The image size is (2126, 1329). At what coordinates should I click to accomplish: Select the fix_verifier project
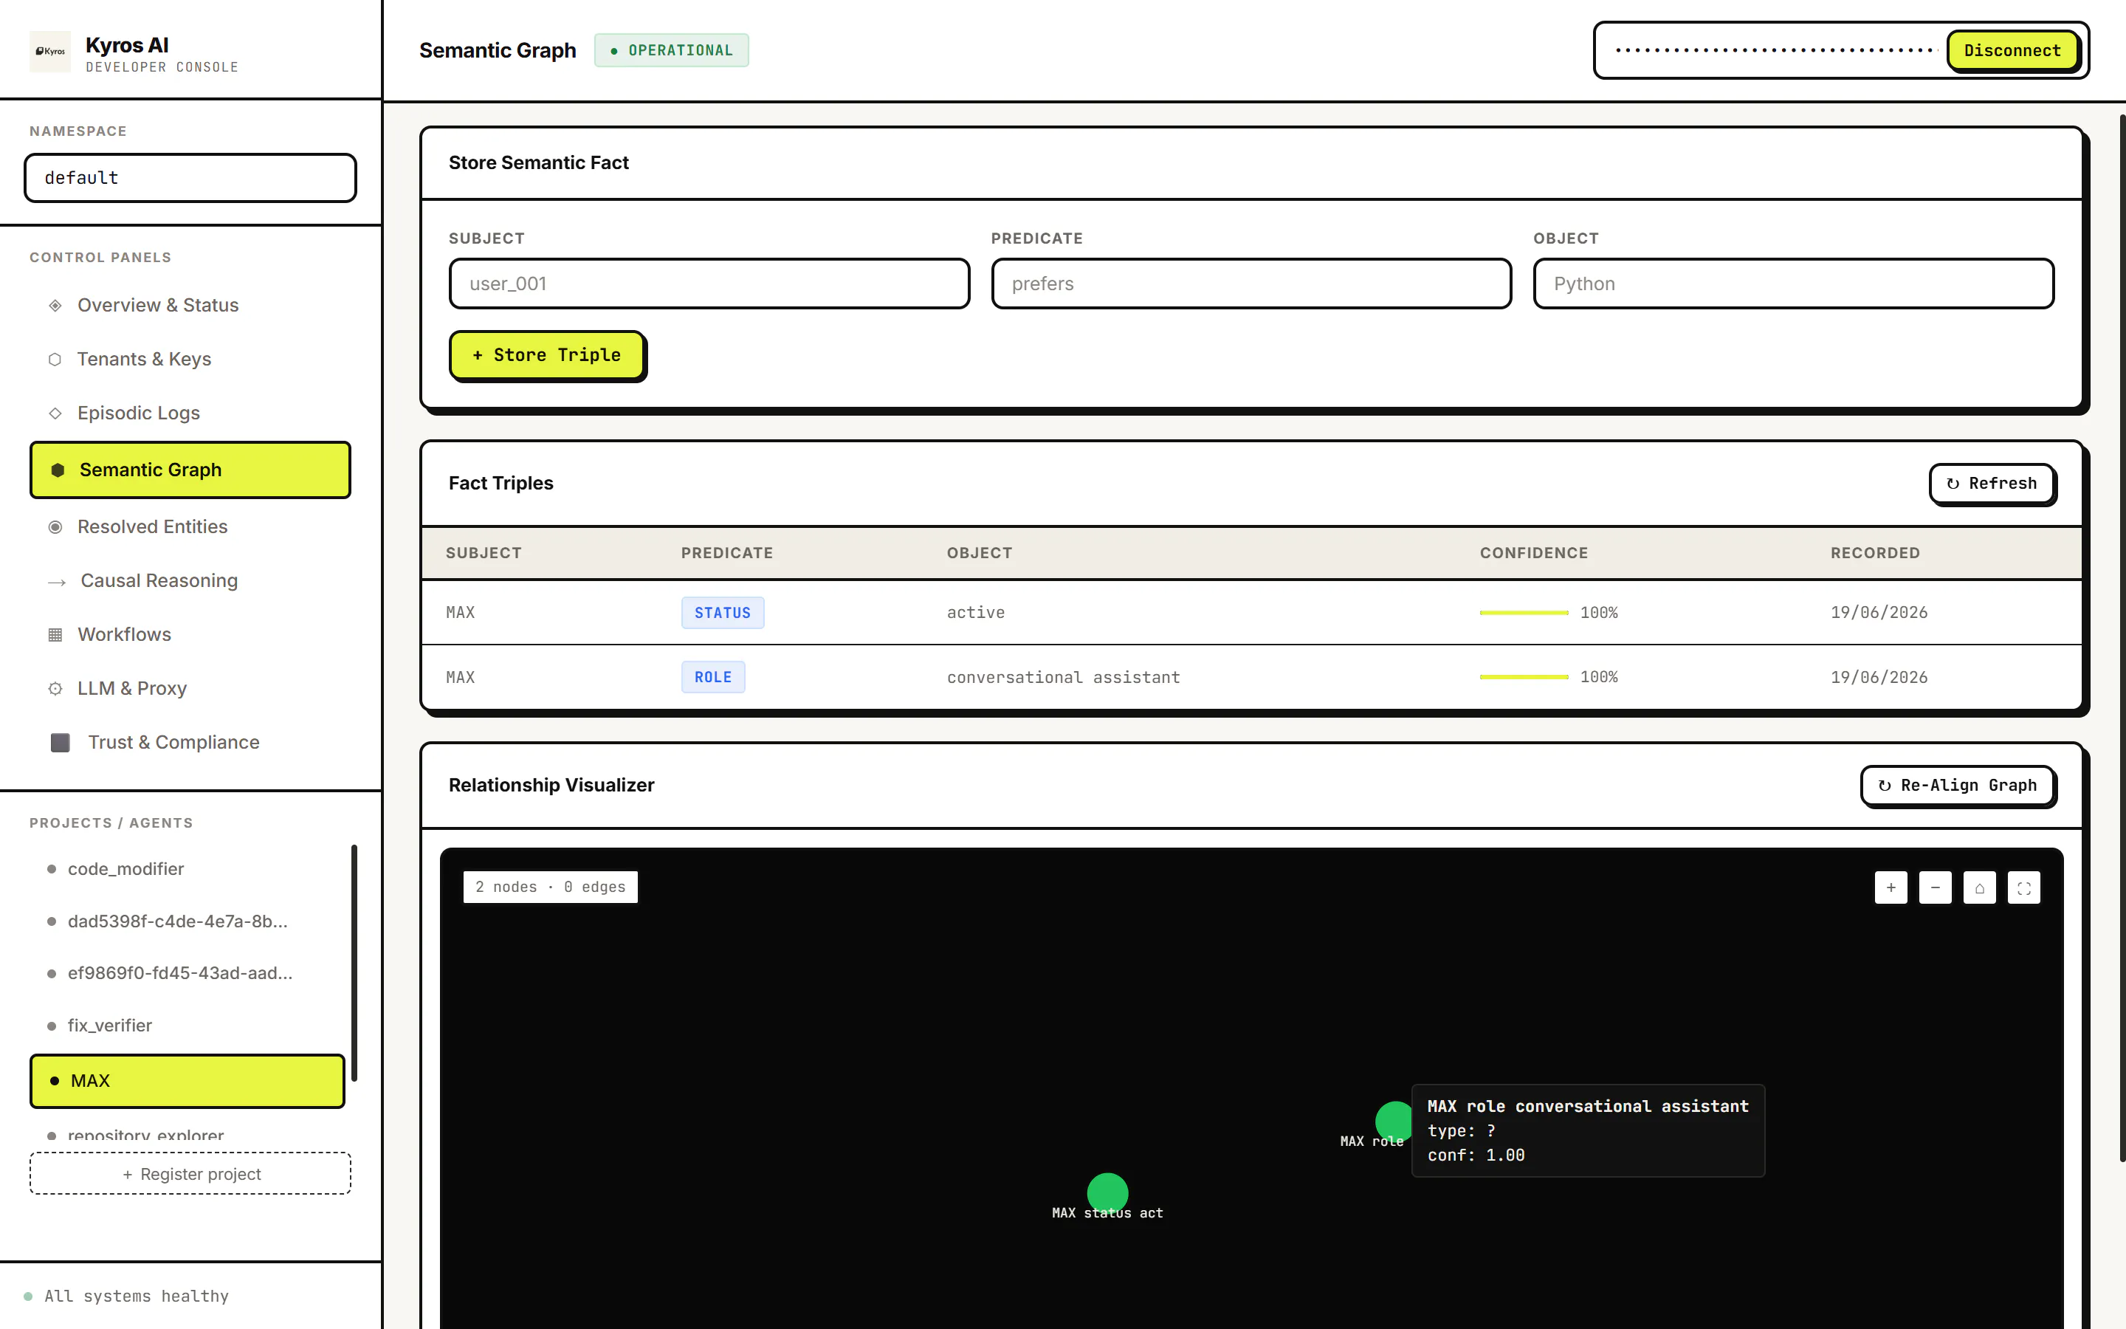click(187, 1025)
